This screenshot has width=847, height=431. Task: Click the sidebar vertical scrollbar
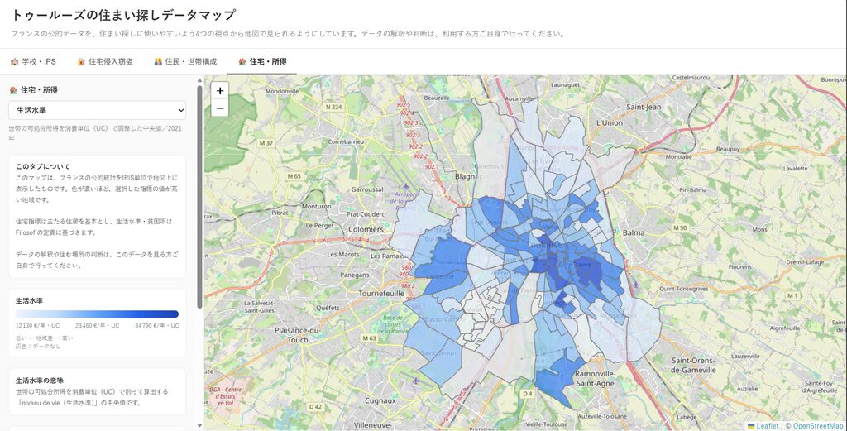pyautogui.click(x=199, y=197)
